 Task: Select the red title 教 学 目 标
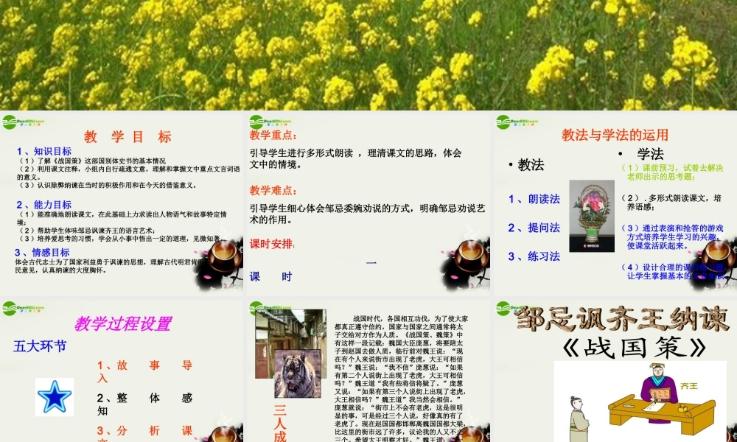click(x=128, y=137)
